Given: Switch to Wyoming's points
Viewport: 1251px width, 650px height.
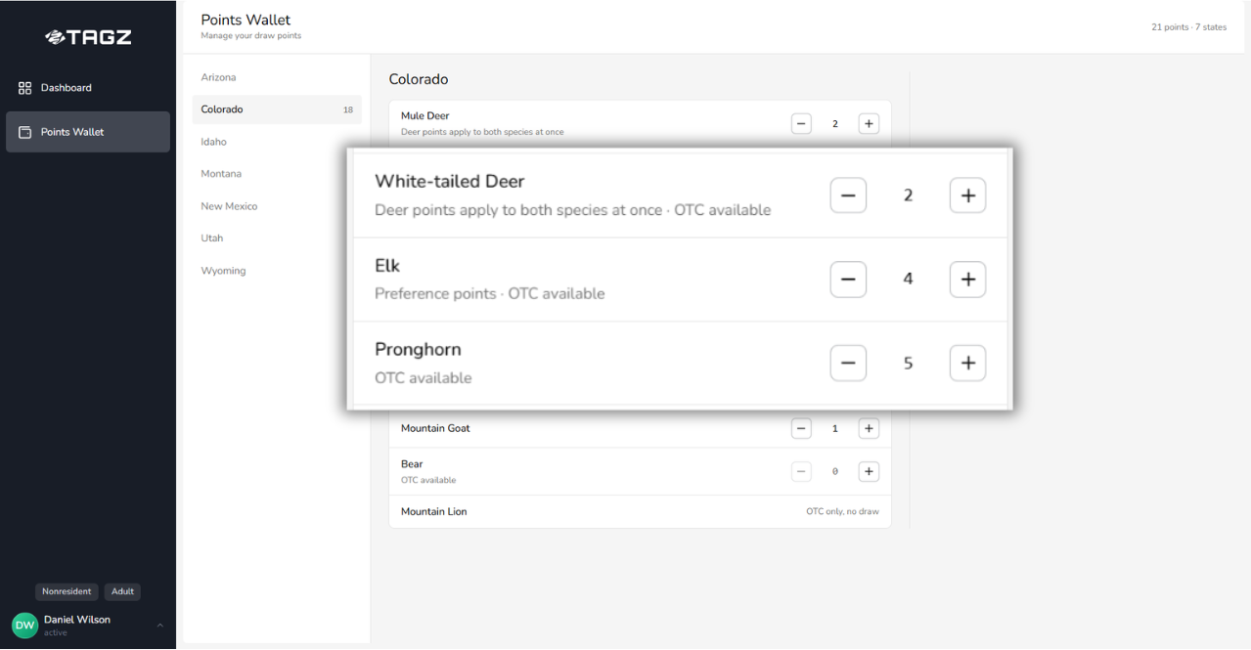Looking at the screenshot, I should click(223, 270).
